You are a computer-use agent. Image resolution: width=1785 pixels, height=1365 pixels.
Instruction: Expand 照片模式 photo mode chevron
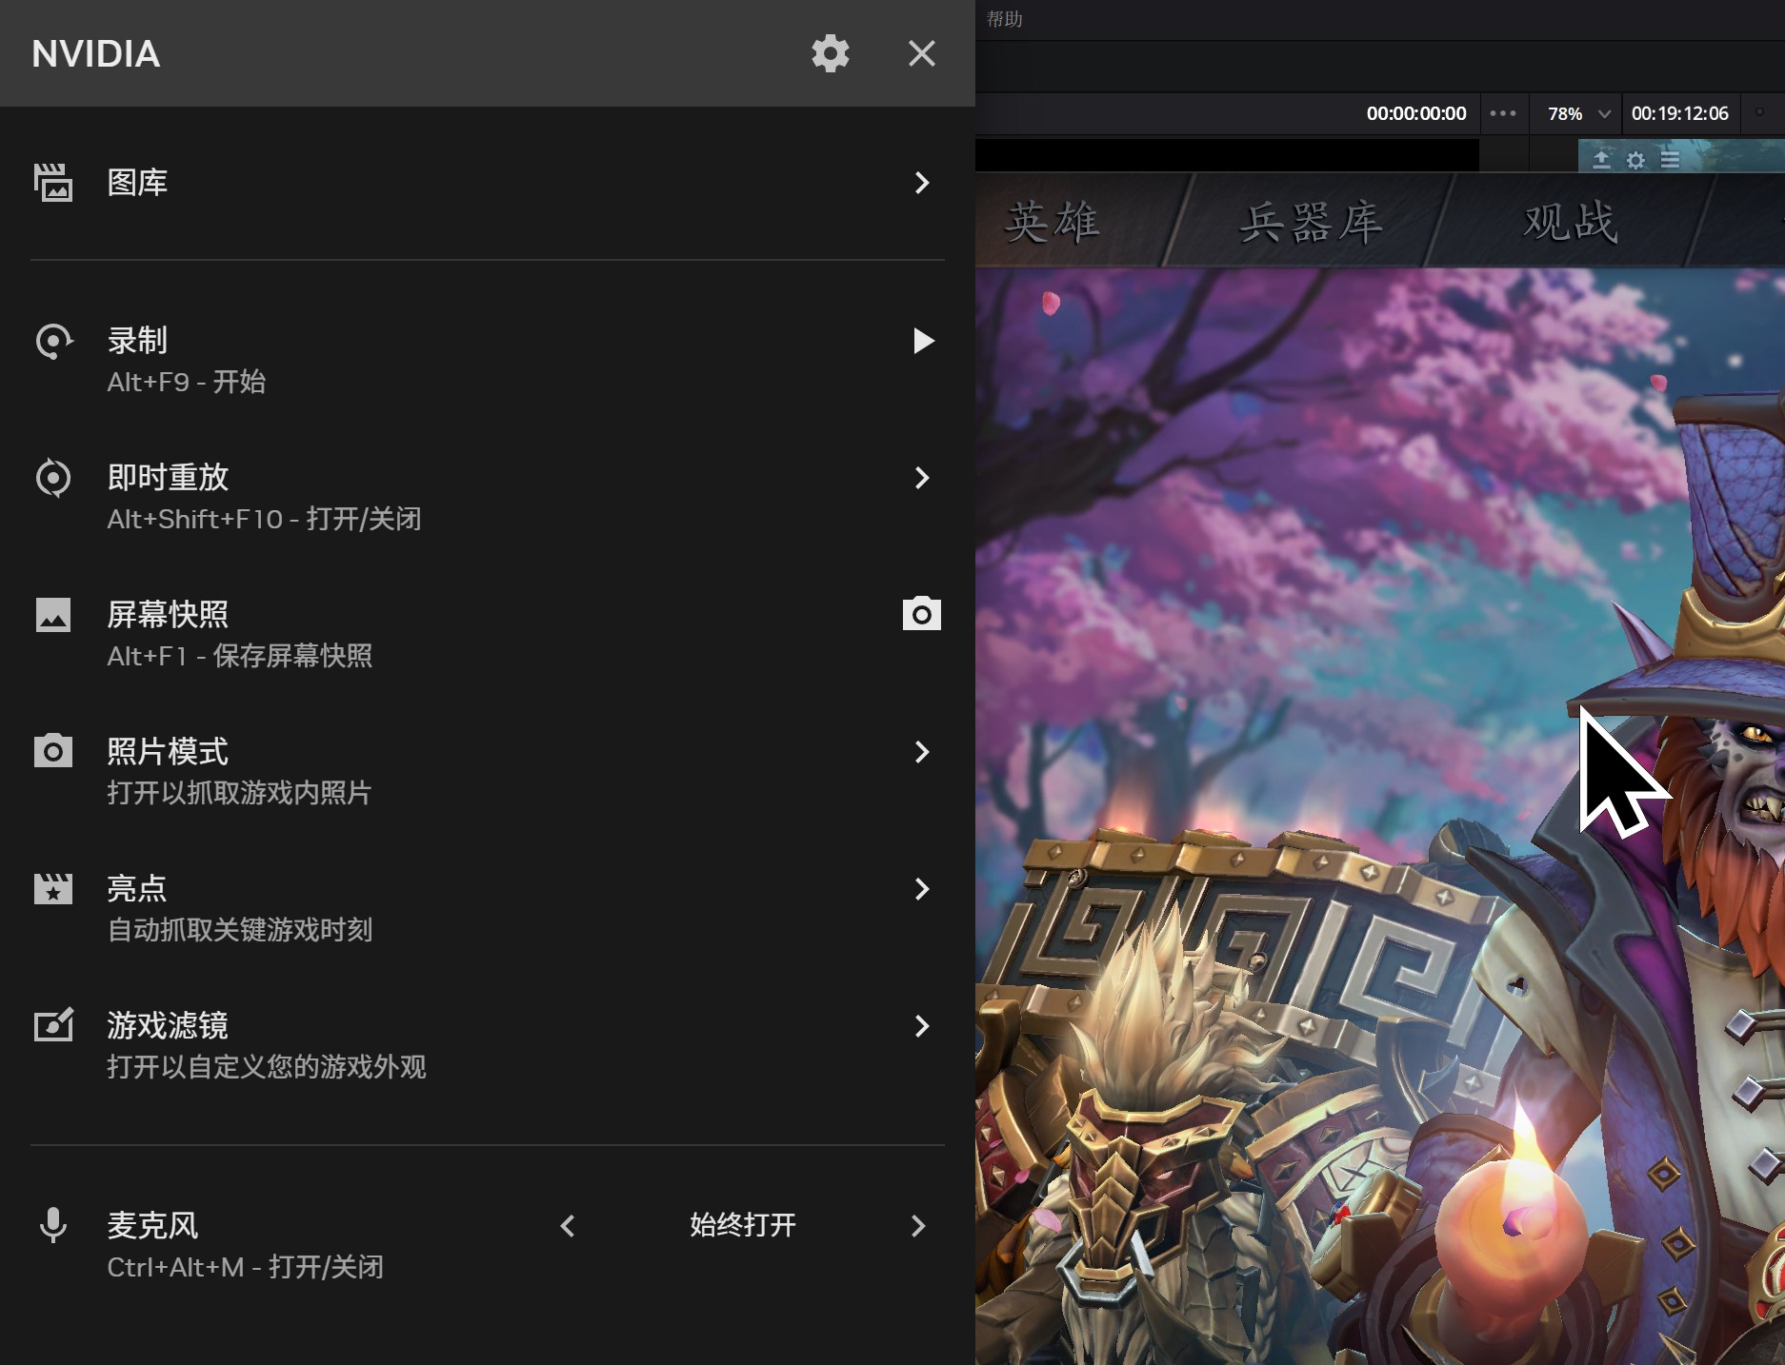pyautogui.click(x=921, y=752)
